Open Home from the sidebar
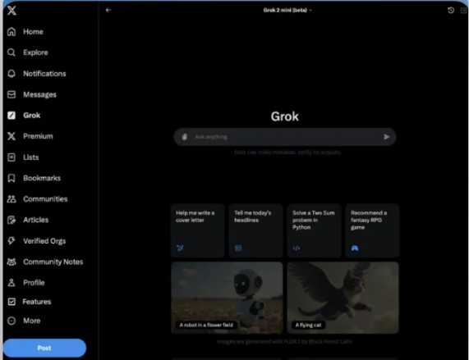 tap(25, 32)
